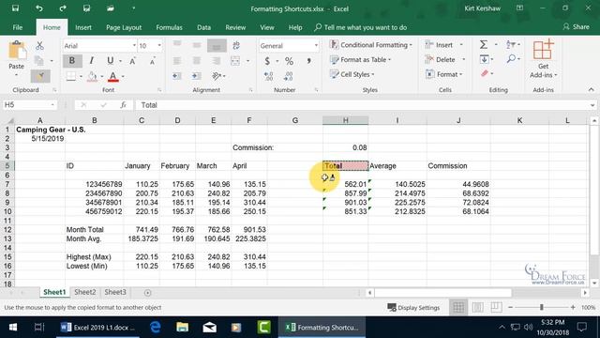
Task: Open the File tab
Action: point(18,27)
